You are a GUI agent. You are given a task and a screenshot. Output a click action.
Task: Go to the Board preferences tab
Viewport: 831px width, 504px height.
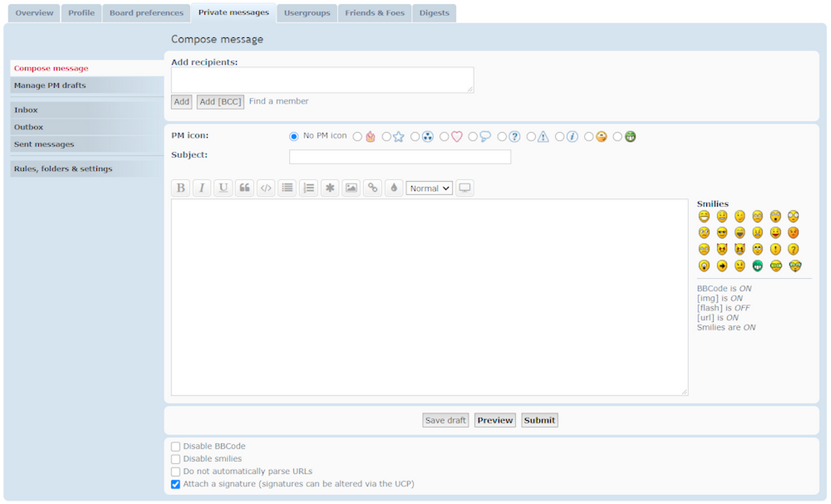146,12
